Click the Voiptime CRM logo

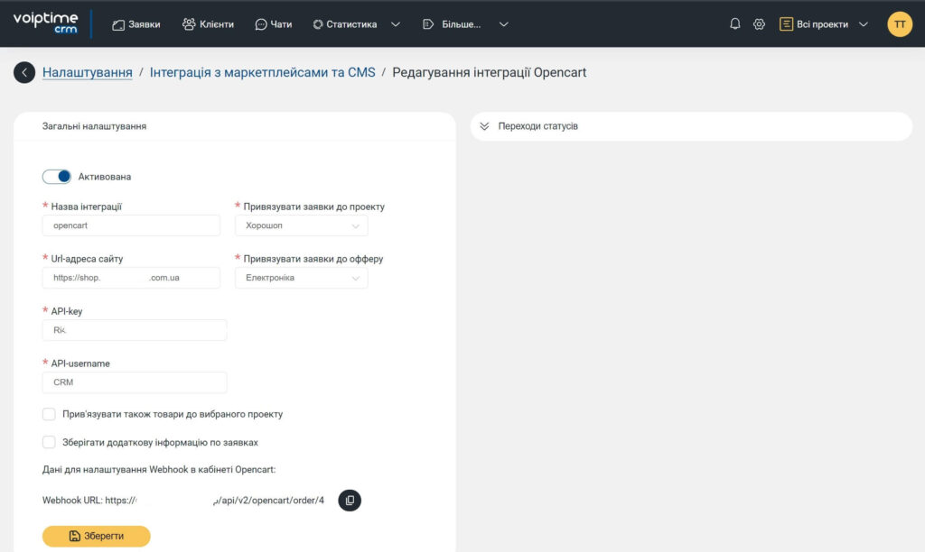point(45,23)
